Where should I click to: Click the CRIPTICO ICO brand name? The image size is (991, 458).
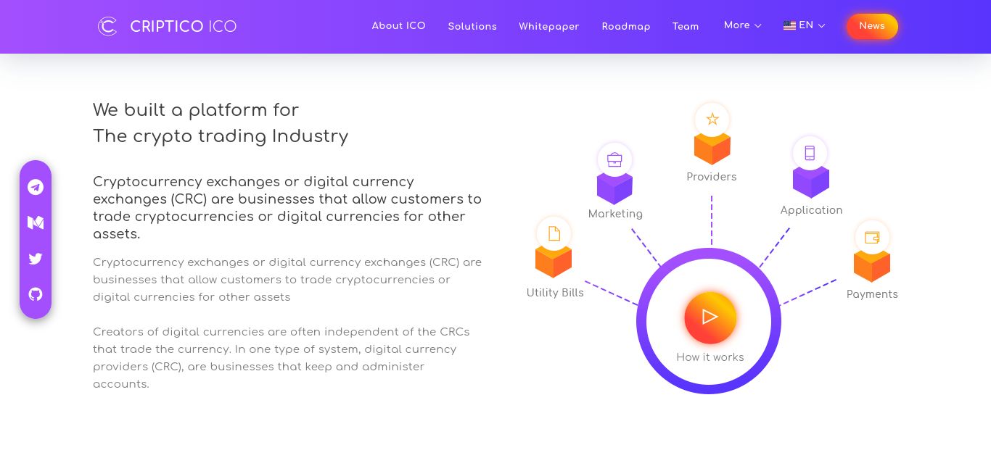pyautogui.click(x=183, y=27)
